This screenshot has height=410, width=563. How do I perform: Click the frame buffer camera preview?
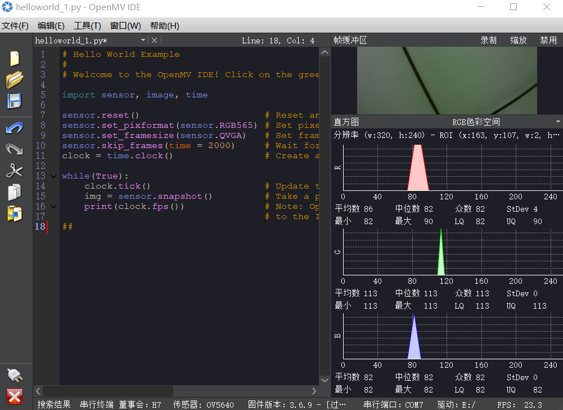[x=447, y=81]
